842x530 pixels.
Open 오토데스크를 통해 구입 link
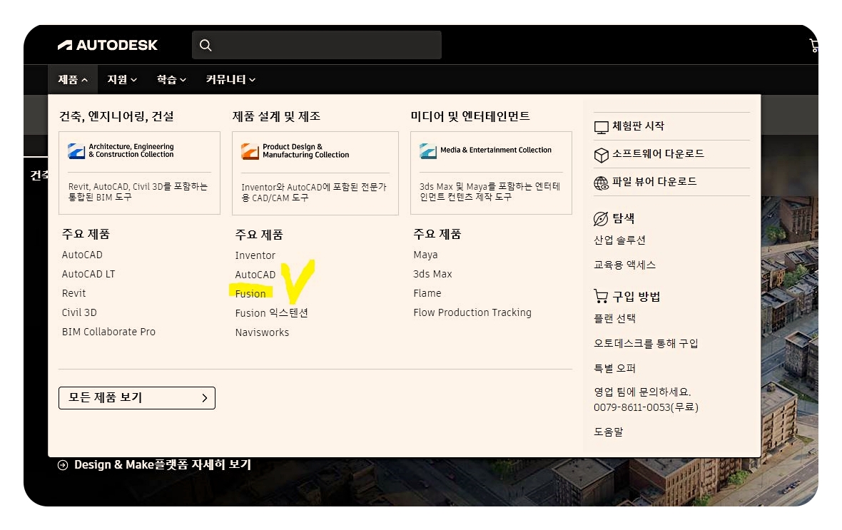(646, 343)
